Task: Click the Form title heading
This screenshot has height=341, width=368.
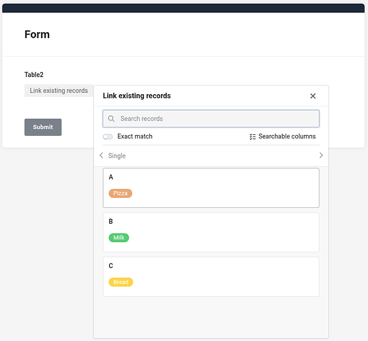Action: (37, 35)
